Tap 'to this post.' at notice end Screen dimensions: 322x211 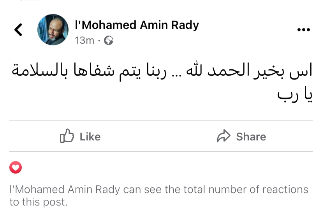tap(39, 202)
